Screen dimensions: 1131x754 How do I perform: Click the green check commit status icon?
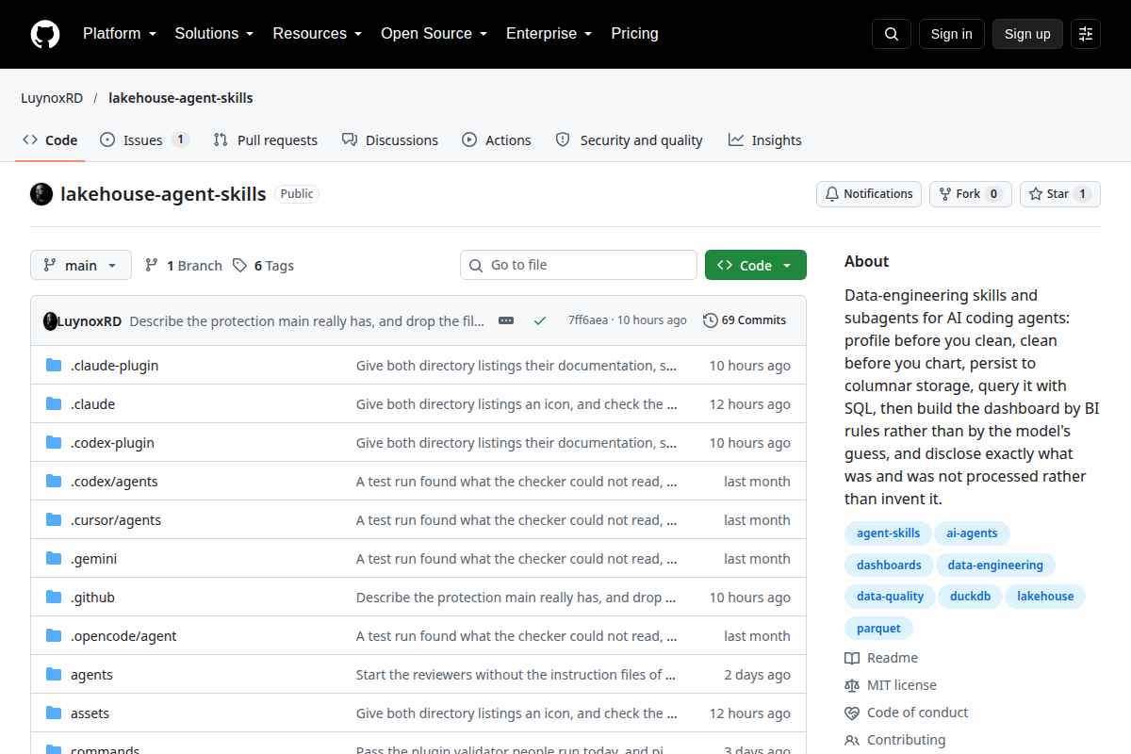click(540, 320)
